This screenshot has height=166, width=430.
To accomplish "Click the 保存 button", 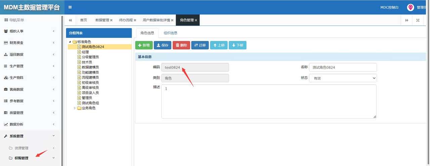I will point(163,45).
